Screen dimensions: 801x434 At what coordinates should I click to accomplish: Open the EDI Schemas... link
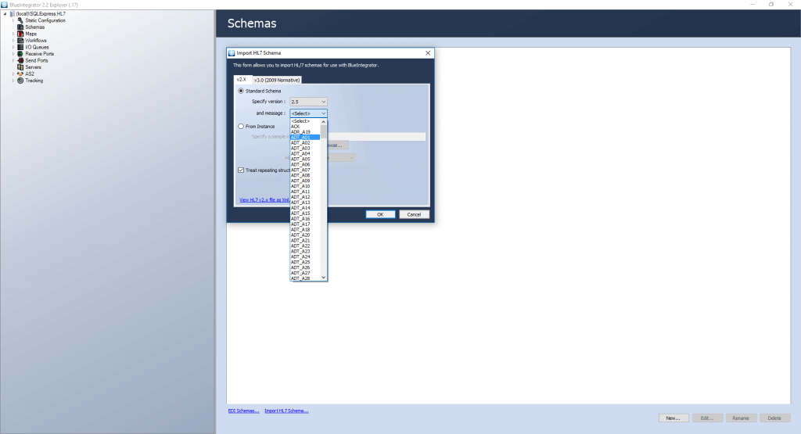pyautogui.click(x=244, y=411)
